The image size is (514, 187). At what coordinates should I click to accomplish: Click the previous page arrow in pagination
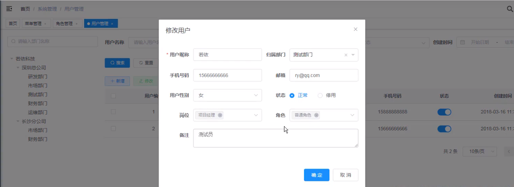coord(509,152)
